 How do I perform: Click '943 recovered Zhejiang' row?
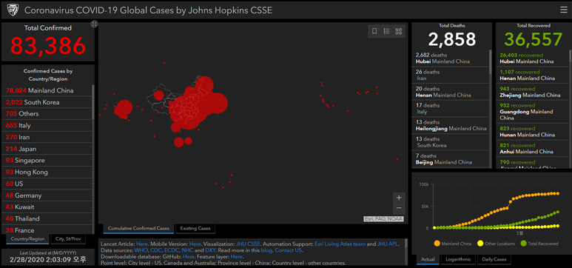click(533, 92)
